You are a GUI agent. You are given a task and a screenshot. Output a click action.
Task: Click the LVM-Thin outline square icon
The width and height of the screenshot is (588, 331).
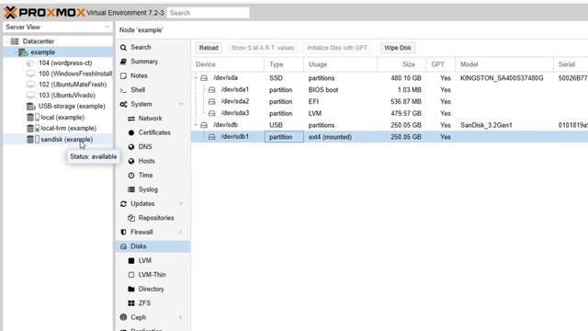[x=131, y=275]
